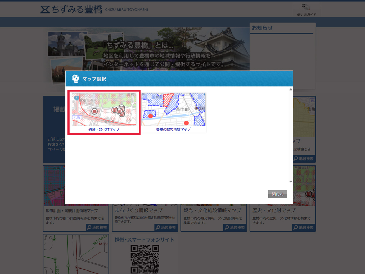Select the 遺跡・文化財マップ thumbnail image
365x274 pixels.
[x=104, y=110]
